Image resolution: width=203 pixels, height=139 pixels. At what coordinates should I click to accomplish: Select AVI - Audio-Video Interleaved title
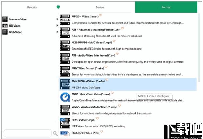coord(93,55)
